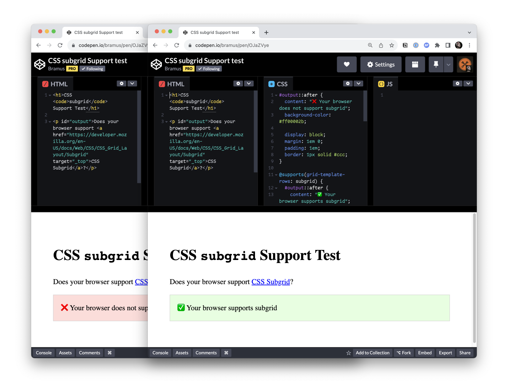Open the HTML panel gear icon
This screenshot has width=510, height=391.
(x=238, y=83)
